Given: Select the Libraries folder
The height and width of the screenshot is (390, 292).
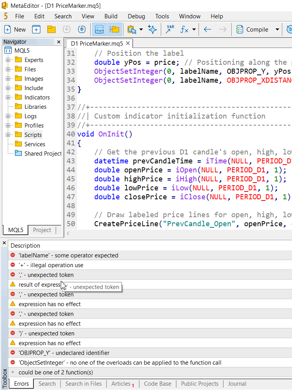Looking at the screenshot, I should pos(35,107).
